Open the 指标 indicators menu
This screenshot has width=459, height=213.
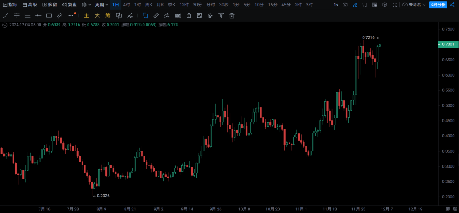10,5
